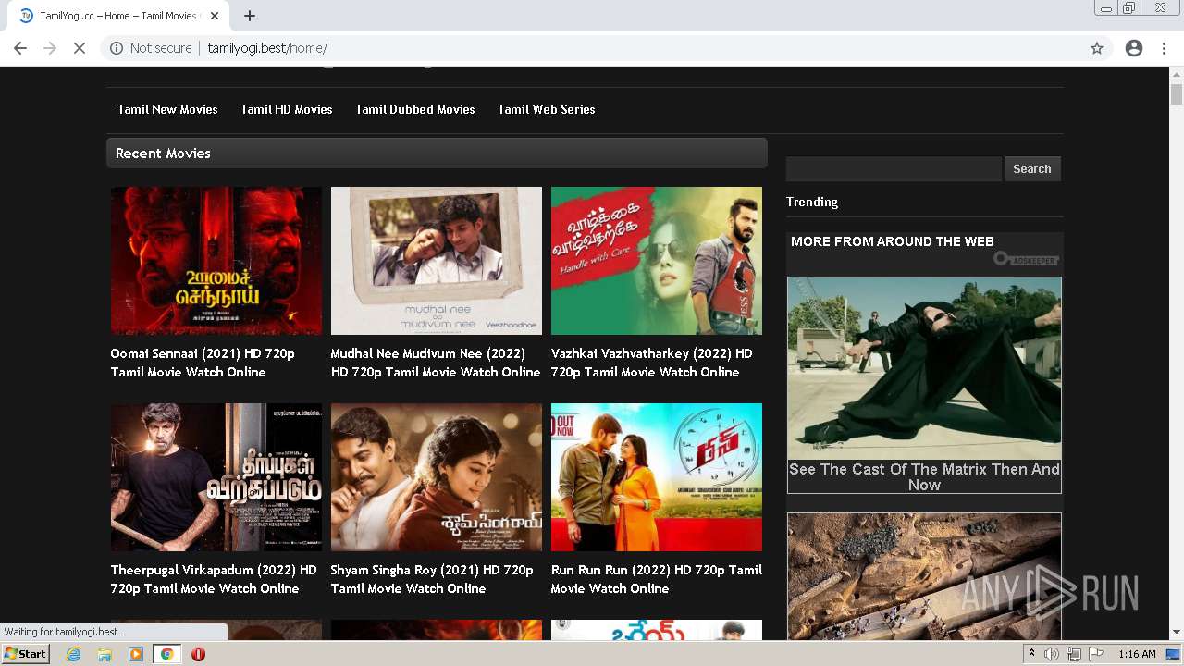Open the volume tray icon
The width and height of the screenshot is (1184, 666).
click(x=1052, y=654)
